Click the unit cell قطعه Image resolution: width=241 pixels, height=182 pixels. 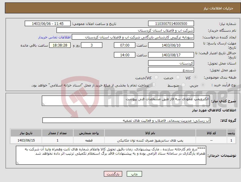pyautogui.click(x=89, y=140)
